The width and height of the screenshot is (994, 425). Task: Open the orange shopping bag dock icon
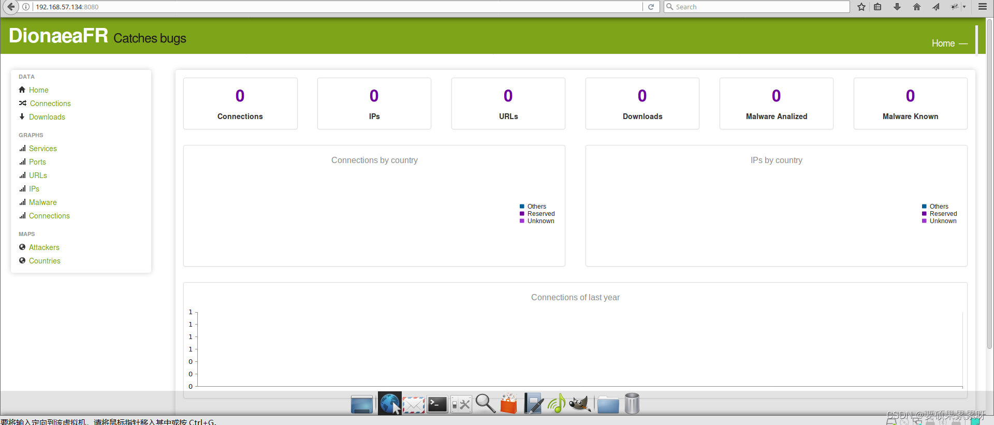(509, 404)
